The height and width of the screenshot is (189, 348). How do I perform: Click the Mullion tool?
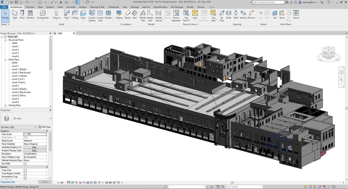coord(108,15)
